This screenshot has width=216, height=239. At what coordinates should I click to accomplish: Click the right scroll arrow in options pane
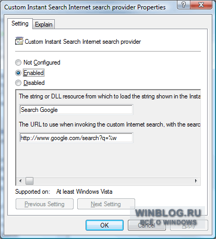coord(196,181)
